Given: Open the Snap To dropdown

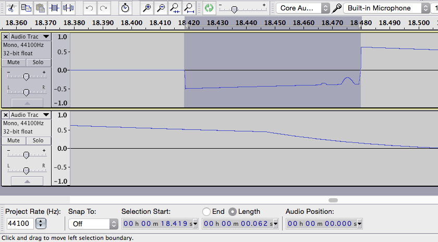Looking at the screenshot, I should point(93,224).
